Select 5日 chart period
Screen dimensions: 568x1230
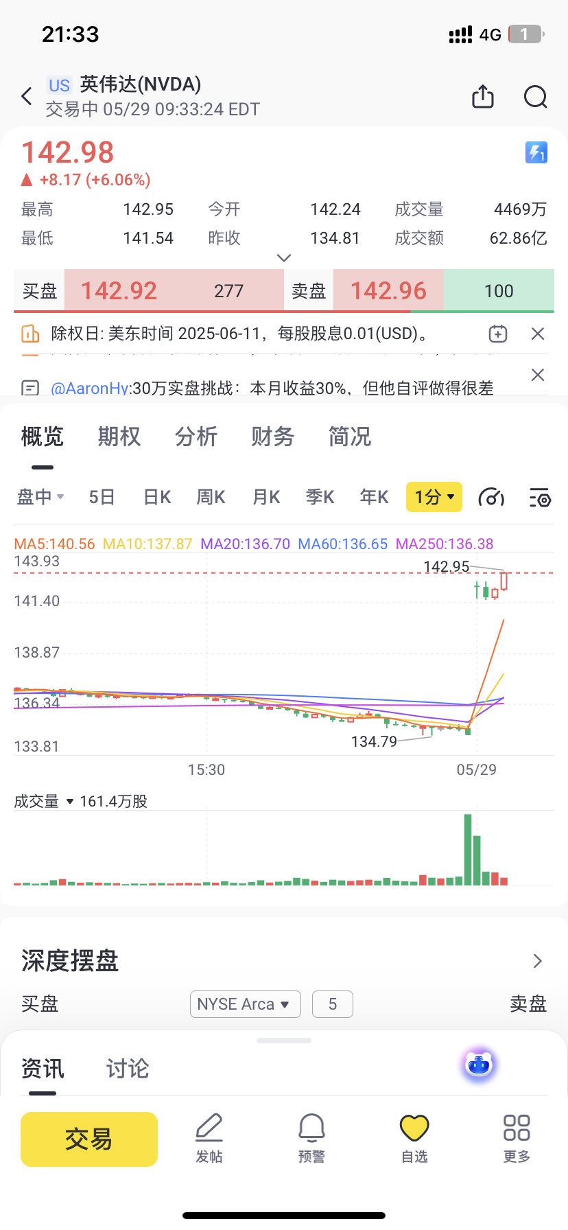[102, 497]
